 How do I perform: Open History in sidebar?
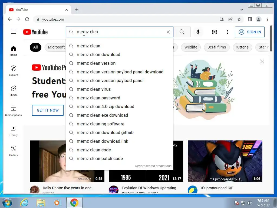click(14, 151)
